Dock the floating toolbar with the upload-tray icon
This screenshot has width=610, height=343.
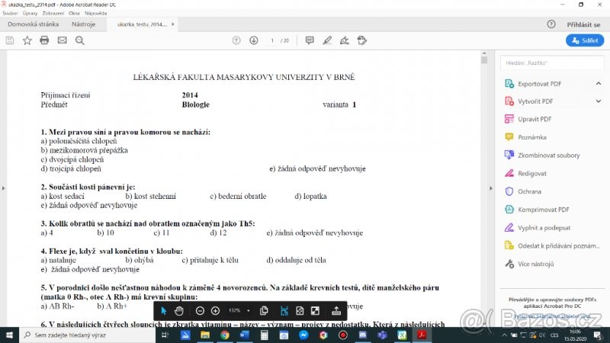[336, 311]
